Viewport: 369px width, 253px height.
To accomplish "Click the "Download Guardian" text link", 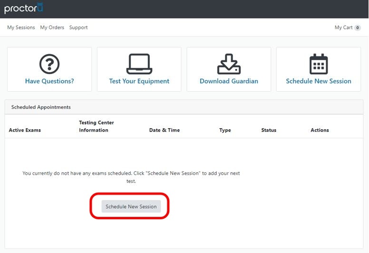I will (229, 81).
